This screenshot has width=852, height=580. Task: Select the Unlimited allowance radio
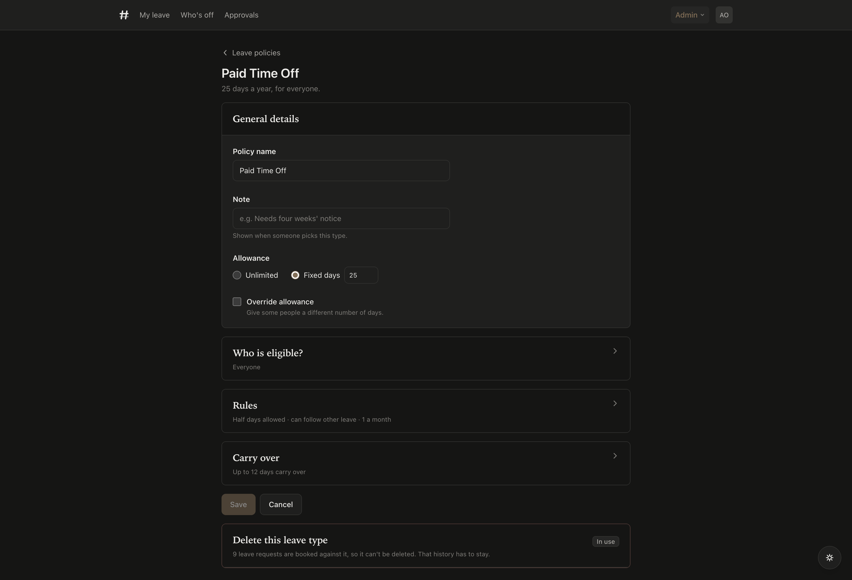(237, 275)
